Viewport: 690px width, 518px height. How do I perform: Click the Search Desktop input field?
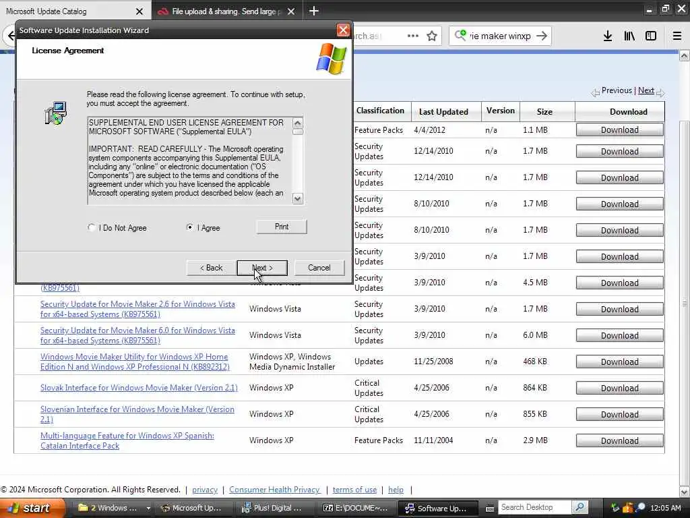coord(535,507)
